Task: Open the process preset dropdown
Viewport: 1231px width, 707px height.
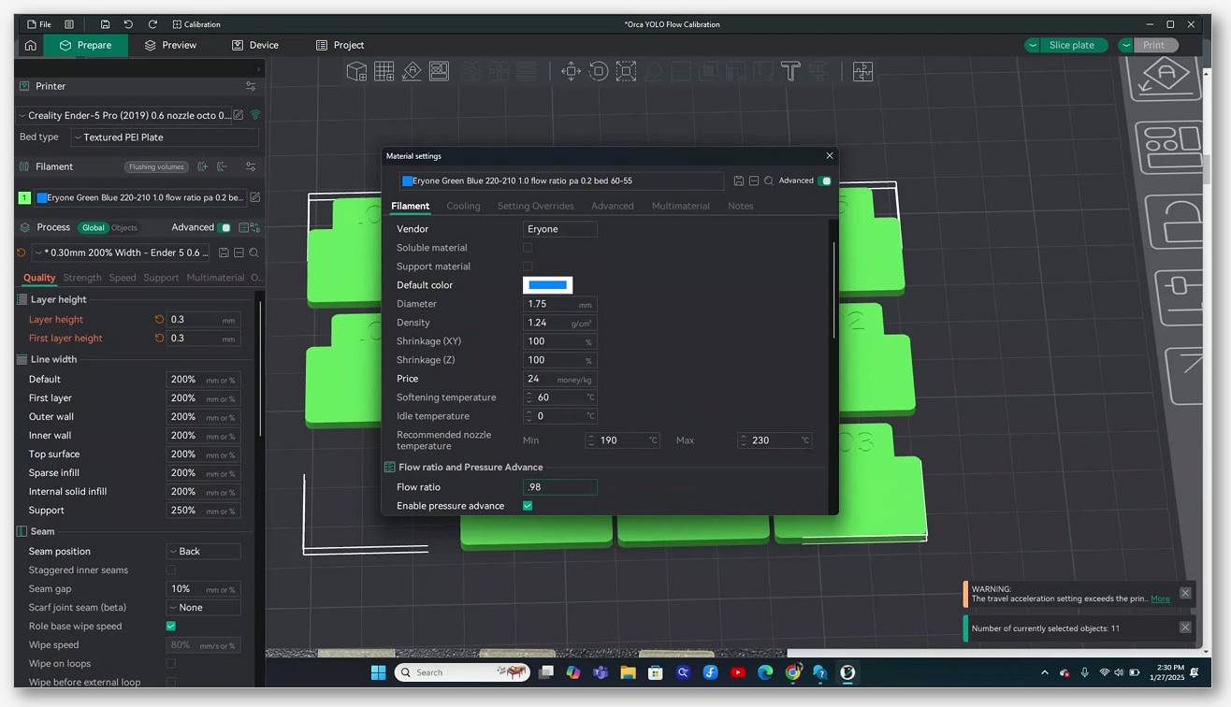Action: [x=122, y=252]
